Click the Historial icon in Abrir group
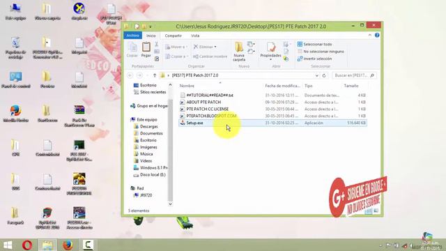446x251 pixels. click(x=286, y=59)
